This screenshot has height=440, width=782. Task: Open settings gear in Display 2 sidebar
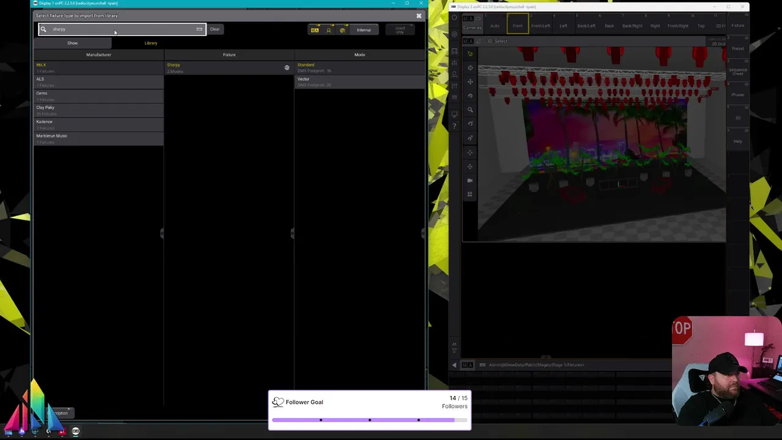pos(454,34)
